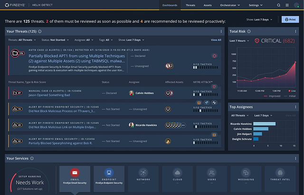
Task: Click the target icon on APT1 threat card
Action: pos(214,56)
